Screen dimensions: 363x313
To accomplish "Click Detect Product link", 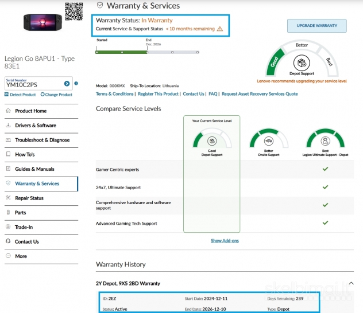I will (x=21, y=95).
